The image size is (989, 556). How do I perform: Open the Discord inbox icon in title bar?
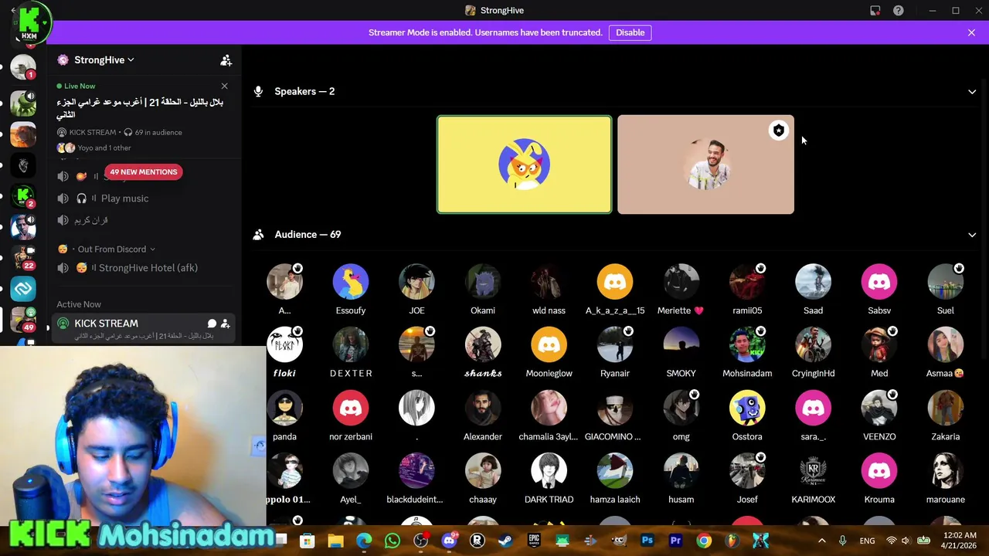pos(875,11)
